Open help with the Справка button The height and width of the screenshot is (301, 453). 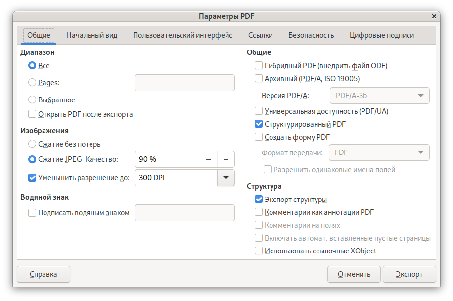tap(44, 274)
